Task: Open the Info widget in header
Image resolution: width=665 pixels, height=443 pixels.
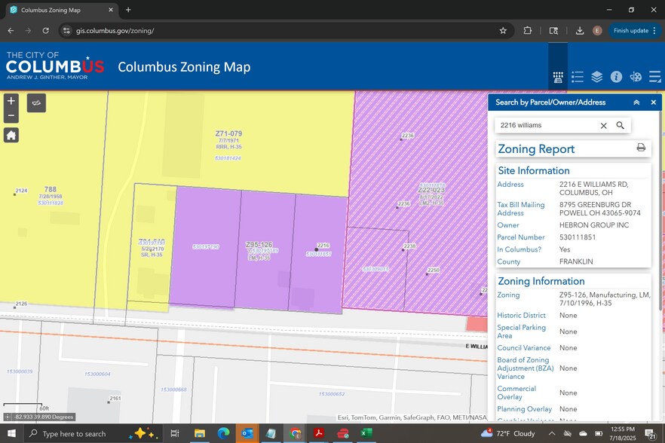Action: [x=616, y=77]
